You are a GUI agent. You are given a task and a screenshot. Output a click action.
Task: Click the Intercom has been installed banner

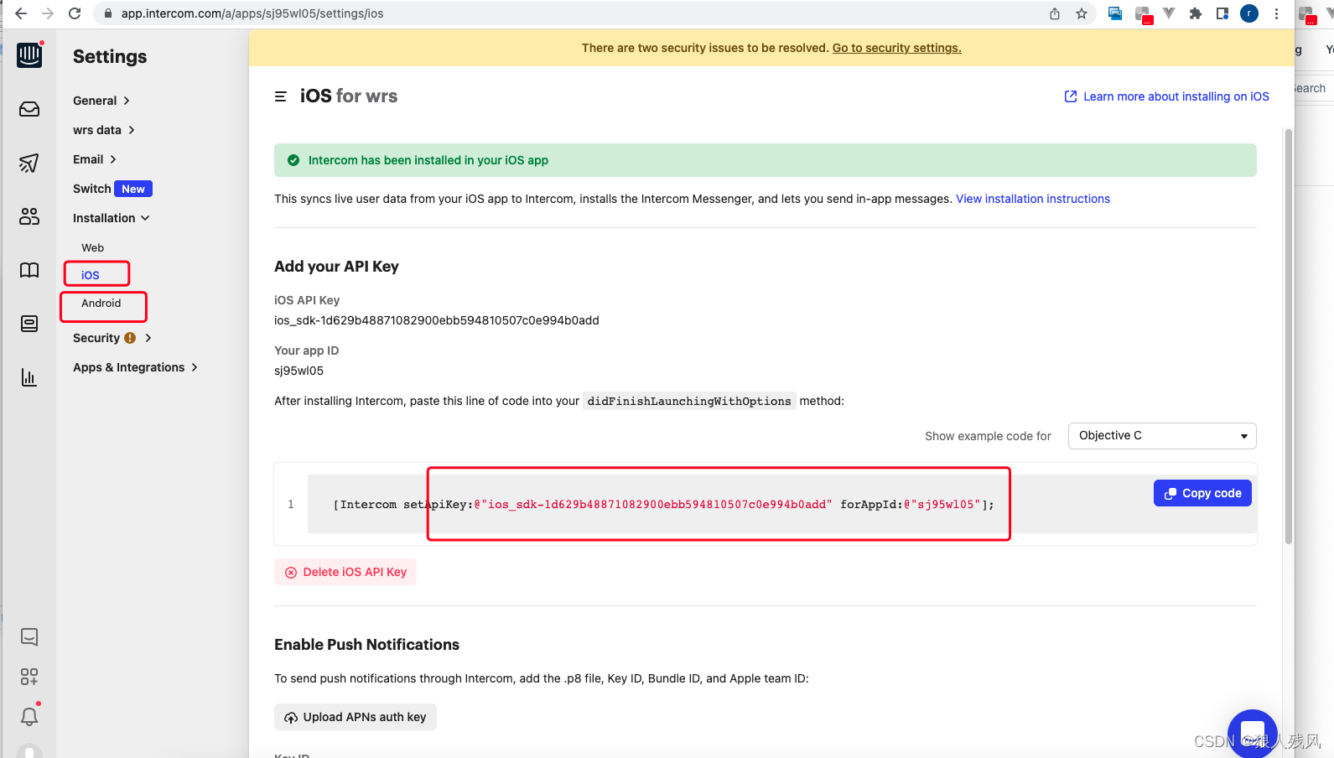tap(766, 160)
